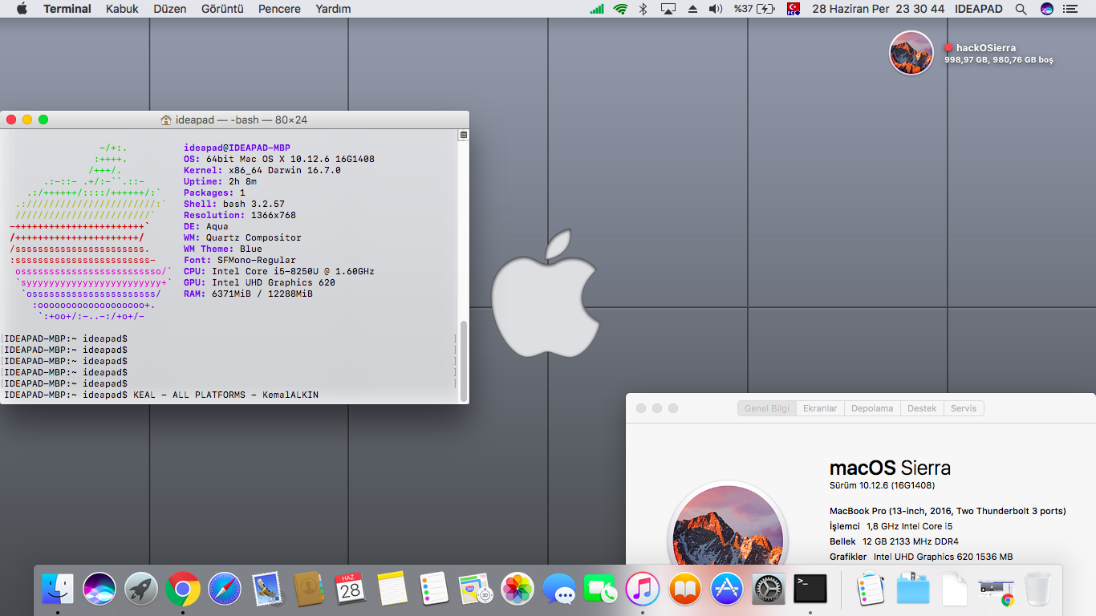Click the Photos app icon
Image resolution: width=1096 pixels, height=616 pixels.
tap(518, 590)
